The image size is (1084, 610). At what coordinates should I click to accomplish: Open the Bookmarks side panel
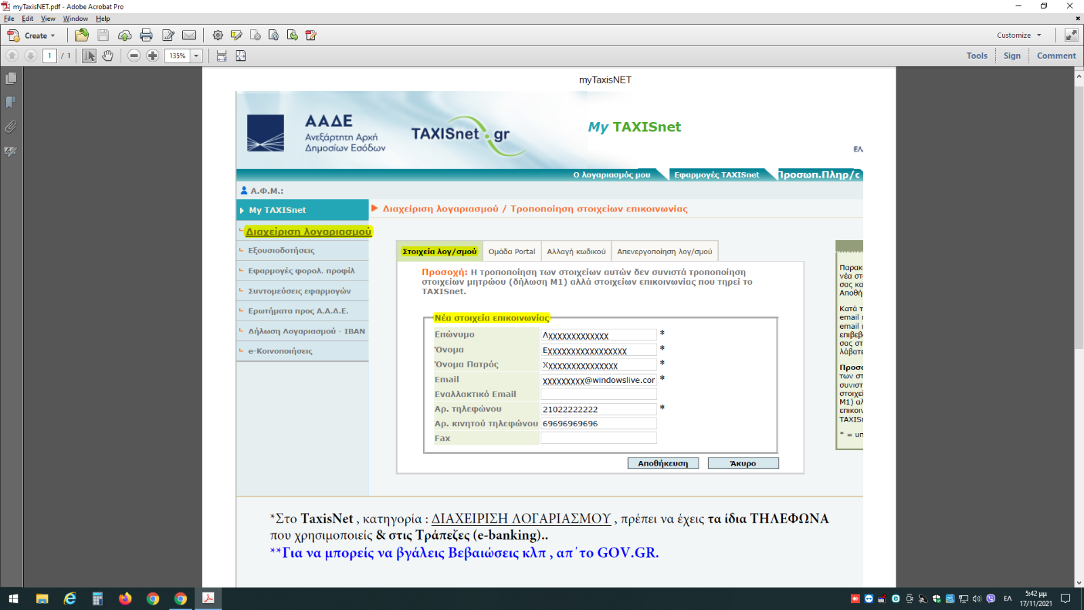click(11, 102)
